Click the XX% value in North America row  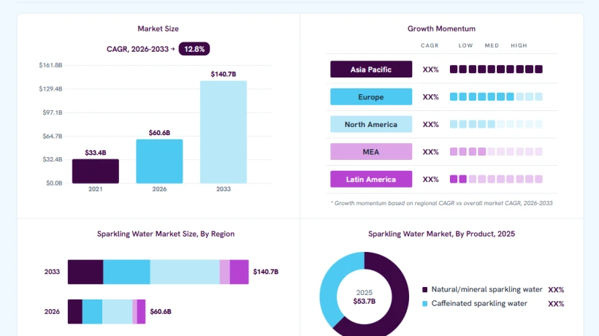(430, 124)
